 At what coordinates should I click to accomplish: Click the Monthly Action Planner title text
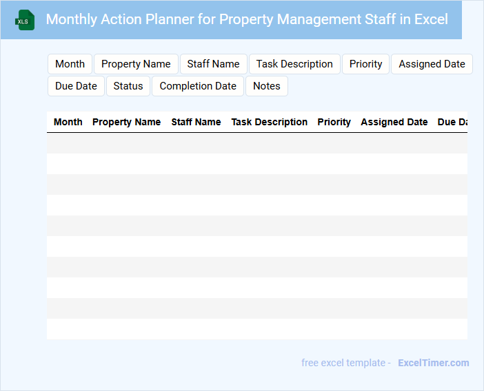[247, 19]
